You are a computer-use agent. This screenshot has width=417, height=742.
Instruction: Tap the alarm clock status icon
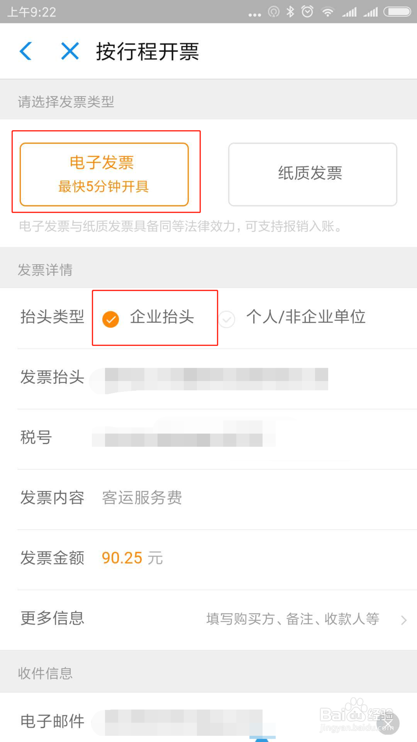click(x=307, y=12)
